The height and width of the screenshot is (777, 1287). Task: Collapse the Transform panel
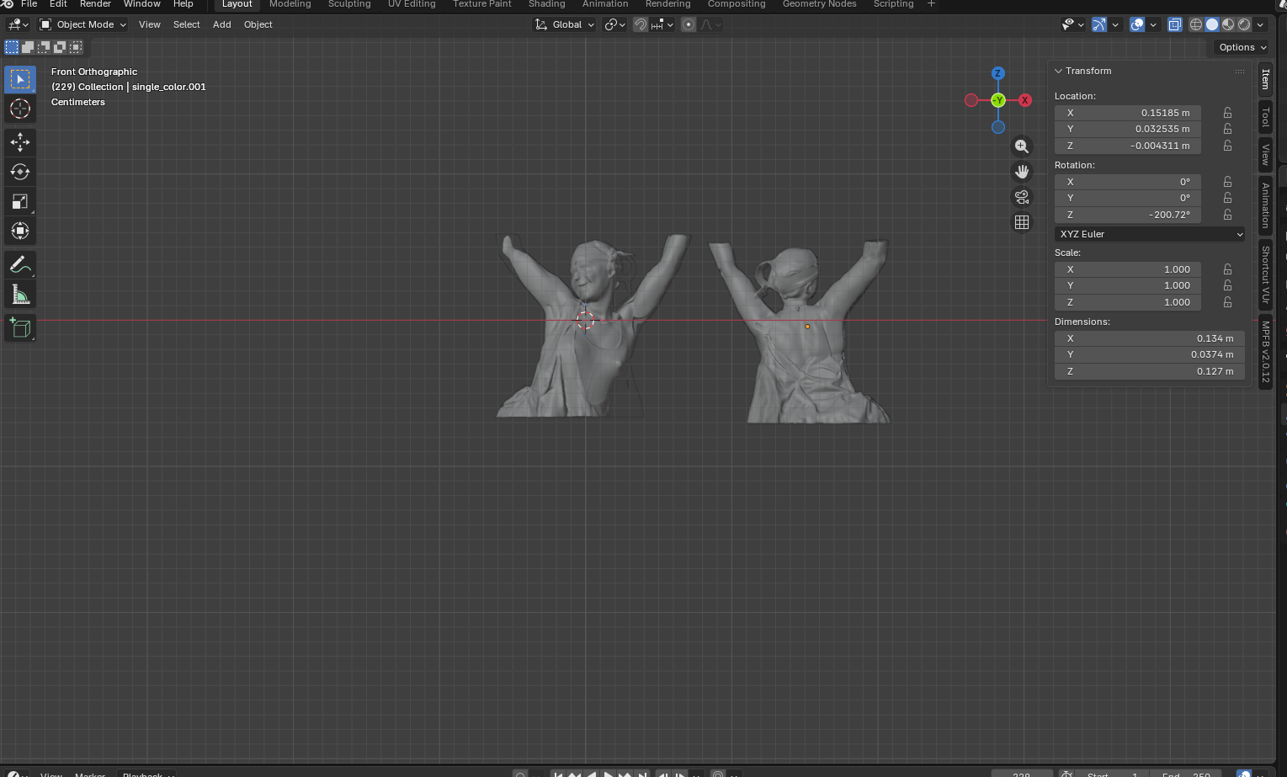(x=1059, y=72)
